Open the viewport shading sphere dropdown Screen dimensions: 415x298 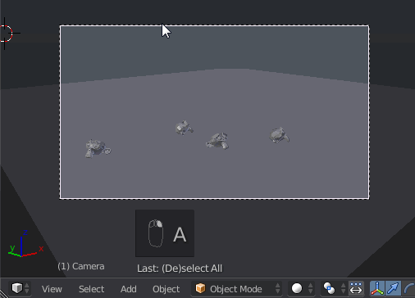[301, 288]
